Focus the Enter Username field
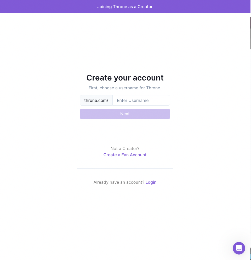251x260 pixels. coord(141,100)
